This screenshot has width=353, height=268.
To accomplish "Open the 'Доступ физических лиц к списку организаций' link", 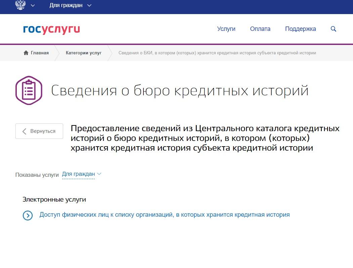I will tap(165, 215).
